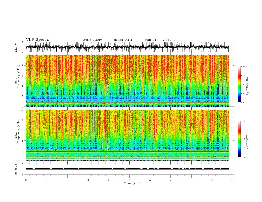Click the "VLF Spectra" title text
Image resolution: width=262 pixels, height=202 pixels.
click(37, 40)
